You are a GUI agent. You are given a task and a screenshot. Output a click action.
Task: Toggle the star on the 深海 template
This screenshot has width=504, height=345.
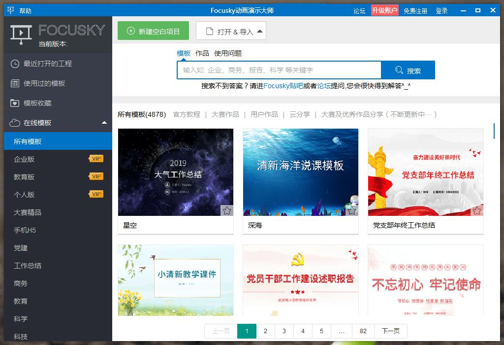coord(352,210)
